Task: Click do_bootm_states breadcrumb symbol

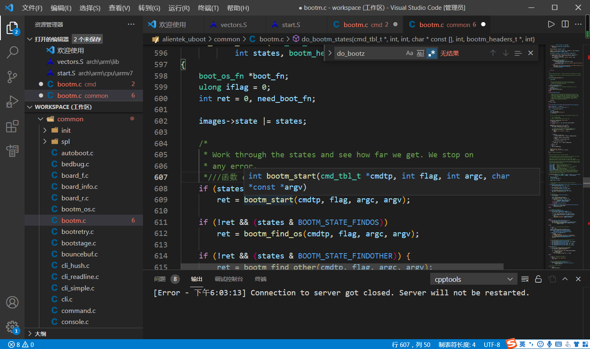Action: [x=418, y=39]
